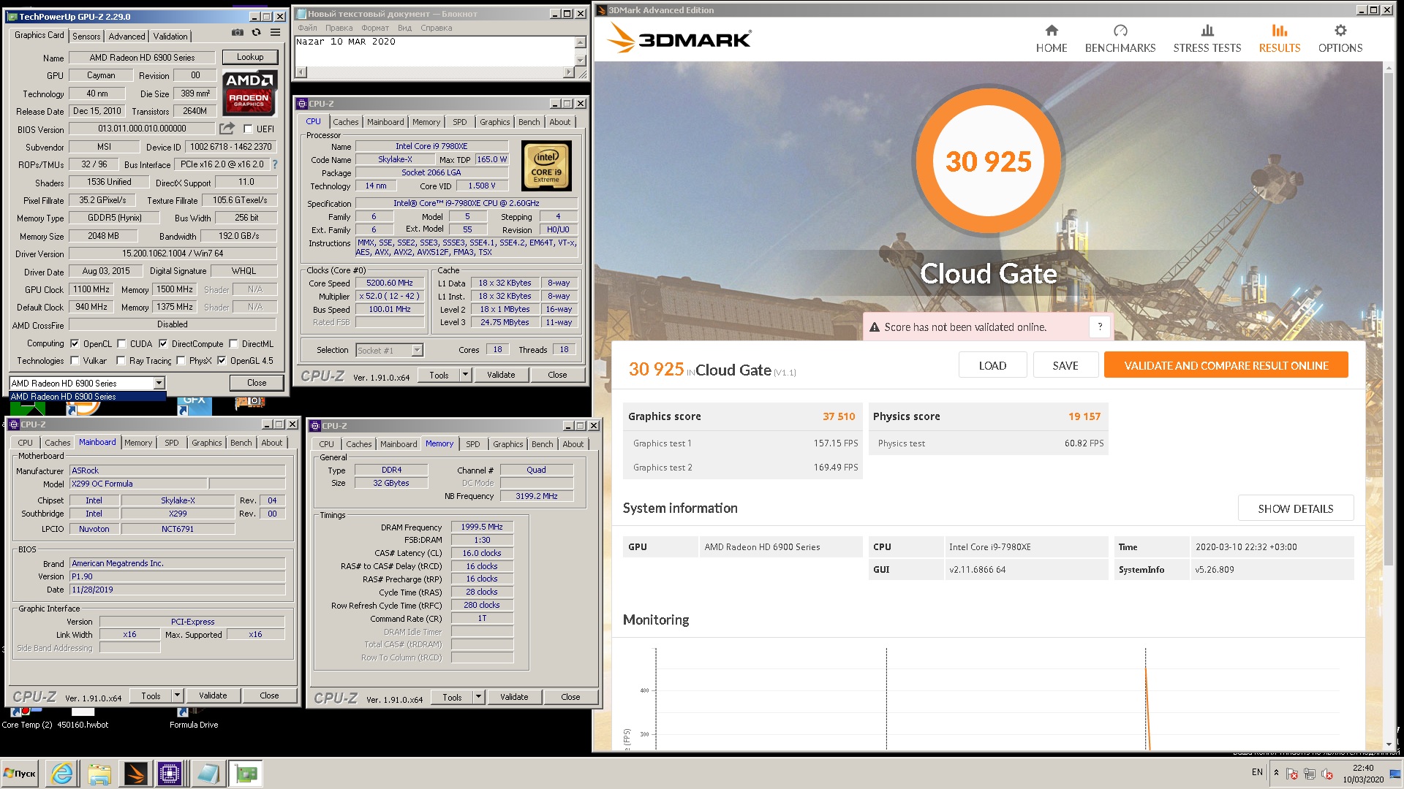
Task: Open the Tools dropdown arrow in the CPU tab window
Action: click(x=465, y=375)
